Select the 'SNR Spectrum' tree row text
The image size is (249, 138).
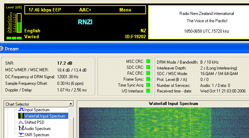[x=37, y=135]
